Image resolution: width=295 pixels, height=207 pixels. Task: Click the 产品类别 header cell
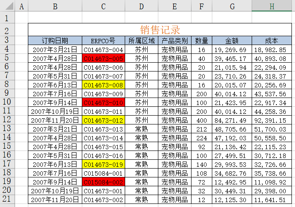coord(175,41)
